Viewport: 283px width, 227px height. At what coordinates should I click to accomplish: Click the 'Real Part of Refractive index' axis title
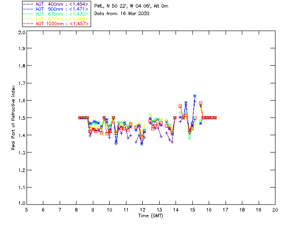(x=13, y=117)
